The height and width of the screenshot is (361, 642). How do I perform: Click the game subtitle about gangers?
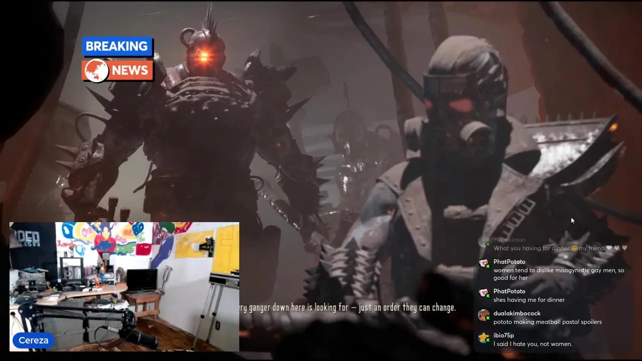[x=348, y=307]
